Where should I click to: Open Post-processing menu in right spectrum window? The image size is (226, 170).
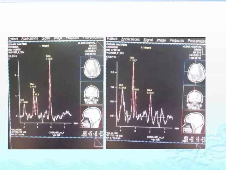[x=196, y=41]
